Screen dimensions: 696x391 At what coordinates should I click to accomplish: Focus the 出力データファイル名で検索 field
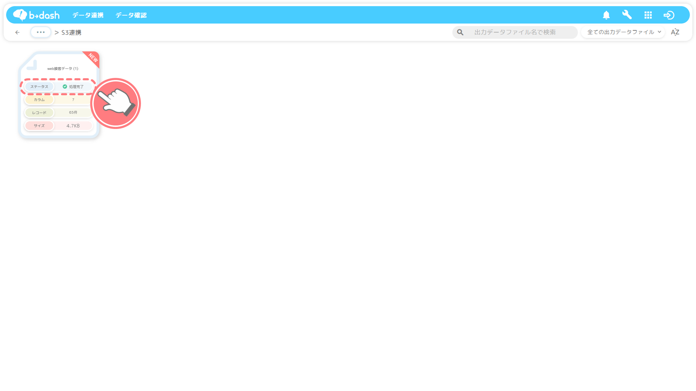tap(515, 32)
